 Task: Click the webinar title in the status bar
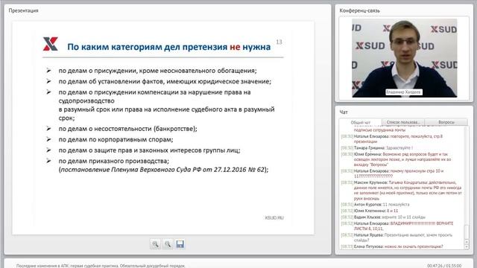point(101,266)
